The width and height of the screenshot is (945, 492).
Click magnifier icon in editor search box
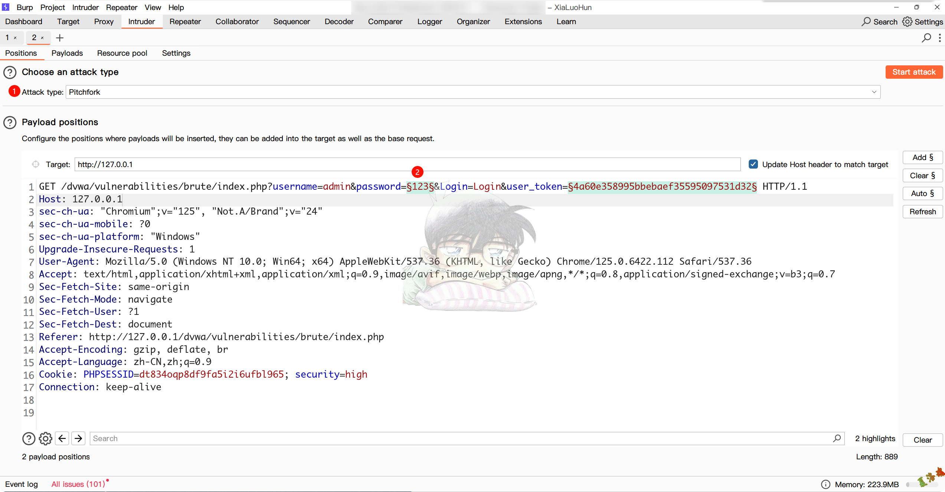(837, 439)
